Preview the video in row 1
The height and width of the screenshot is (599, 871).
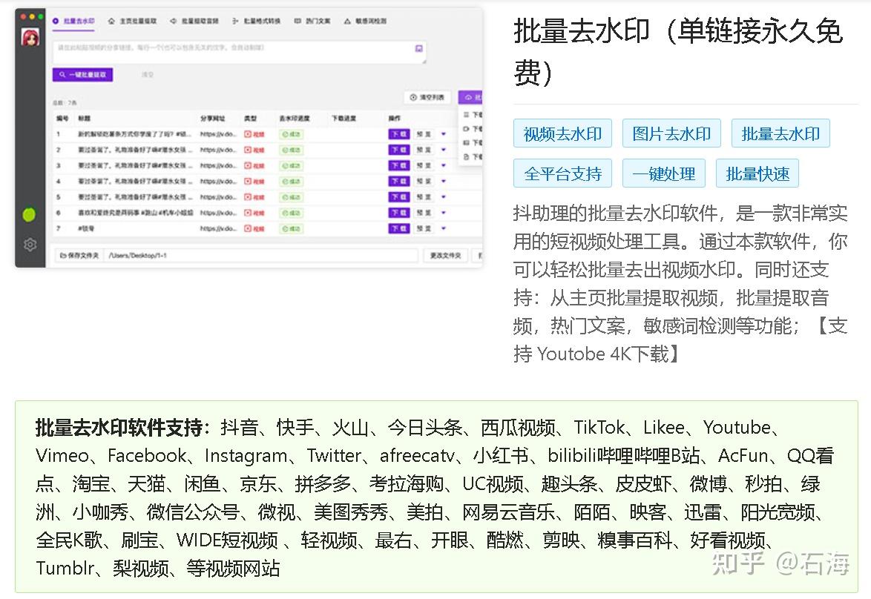point(424,134)
